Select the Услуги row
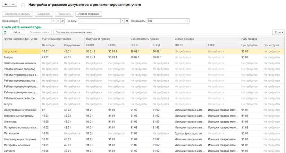 point(143,104)
